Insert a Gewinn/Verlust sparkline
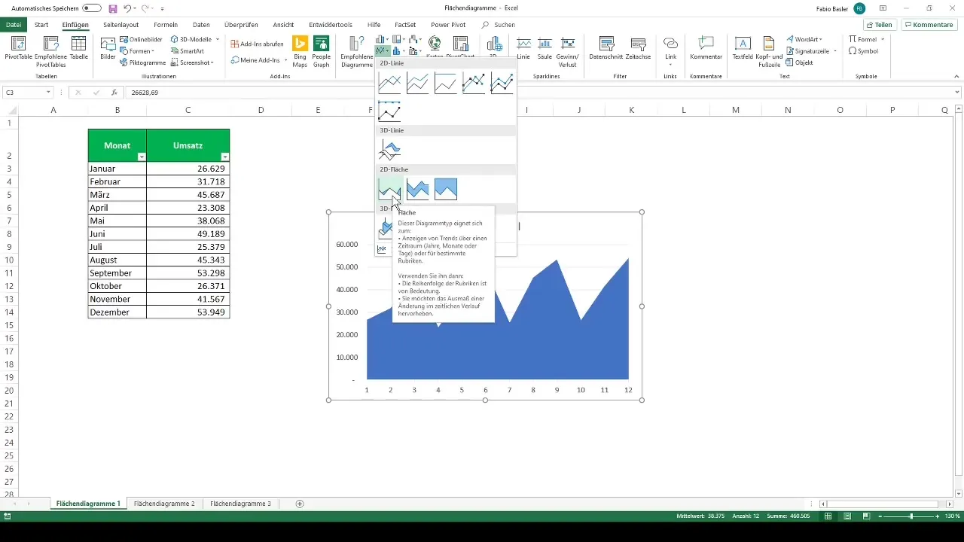This screenshot has height=542, width=964. [x=567, y=50]
